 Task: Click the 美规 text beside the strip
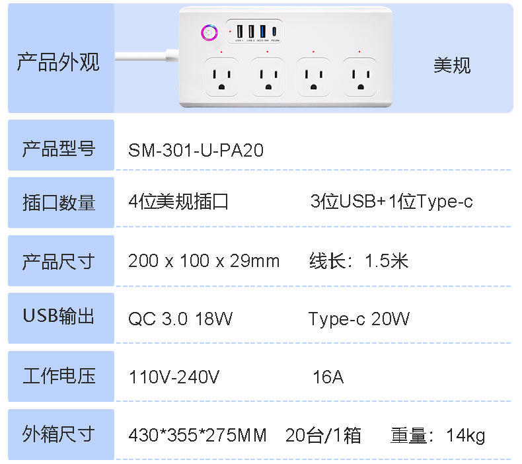(x=452, y=65)
